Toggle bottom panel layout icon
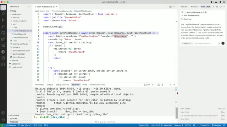Screen dimensions: 227x127 [x=216, y=2]
